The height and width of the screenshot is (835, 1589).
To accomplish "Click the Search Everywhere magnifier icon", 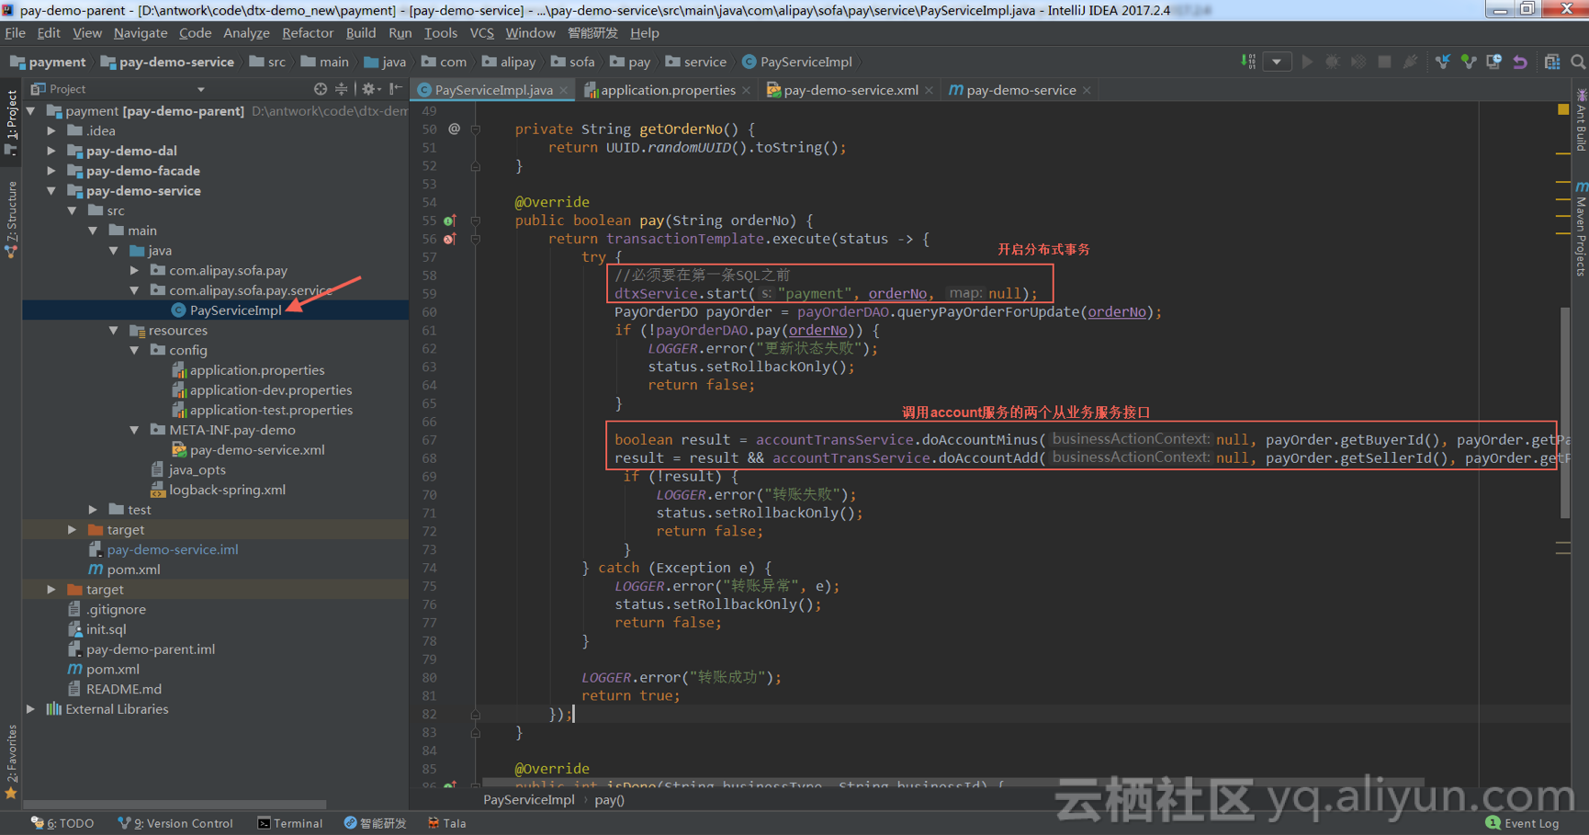I will (x=1578, y=62).
